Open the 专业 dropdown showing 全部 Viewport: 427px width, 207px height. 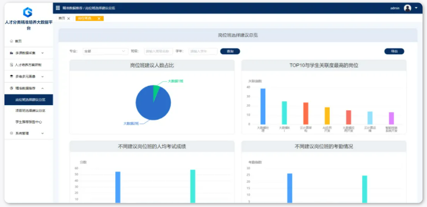coord(105,51)
